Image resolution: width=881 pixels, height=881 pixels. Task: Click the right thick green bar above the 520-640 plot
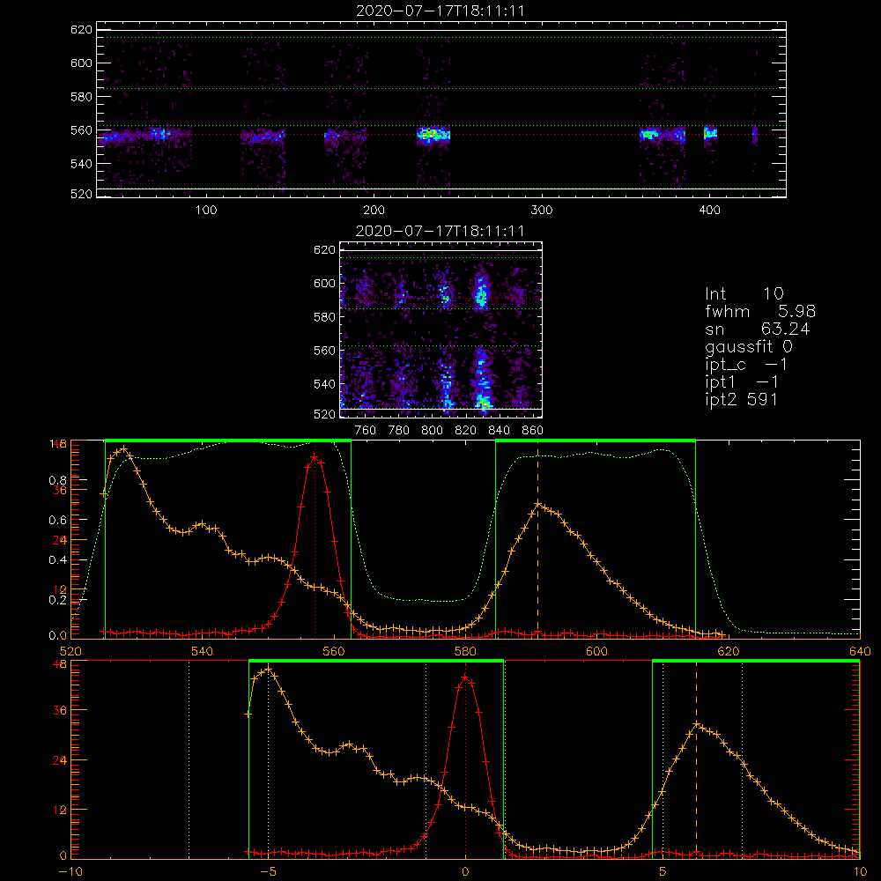pos(596,440)
